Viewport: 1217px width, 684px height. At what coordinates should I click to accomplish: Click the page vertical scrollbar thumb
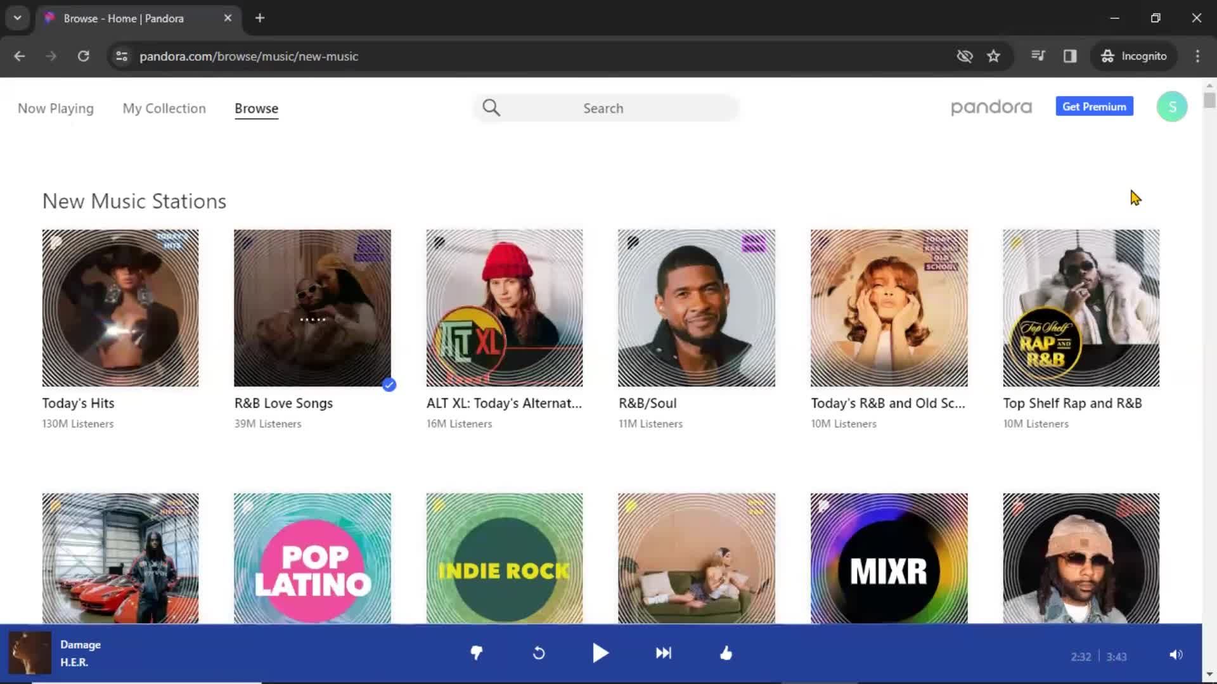coord(1209,100)
